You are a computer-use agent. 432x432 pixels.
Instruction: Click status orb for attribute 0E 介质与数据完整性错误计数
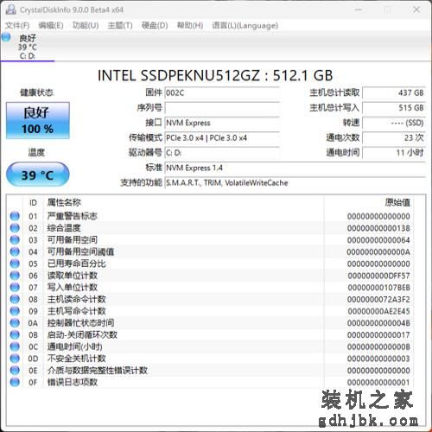15,371
